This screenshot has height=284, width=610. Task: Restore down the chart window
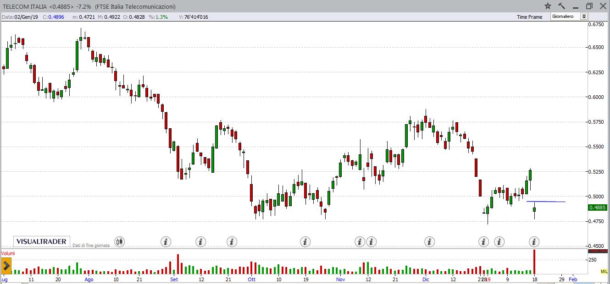point(589,6)
